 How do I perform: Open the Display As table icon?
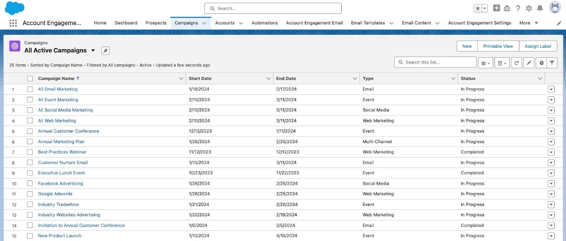502,63
